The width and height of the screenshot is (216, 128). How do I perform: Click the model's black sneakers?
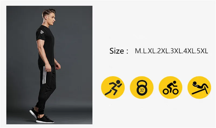[x=42, y=116]
